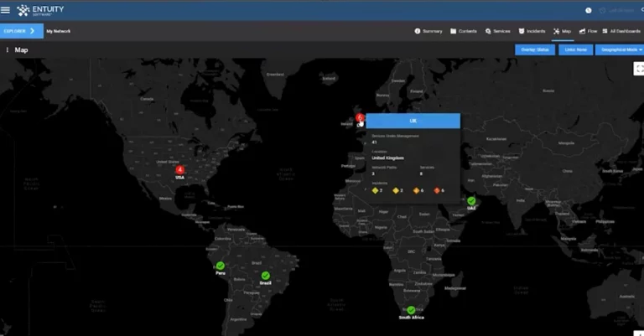Click the red-orange incident diamond

[x=437, y=190]
